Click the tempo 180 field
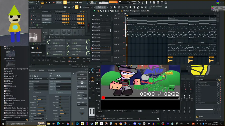 coord(59,2)
